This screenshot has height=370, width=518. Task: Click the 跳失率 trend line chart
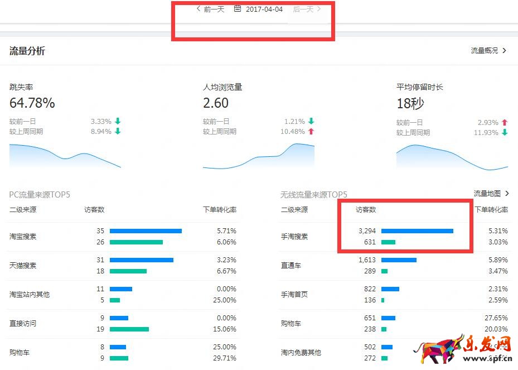coord(65,156)
